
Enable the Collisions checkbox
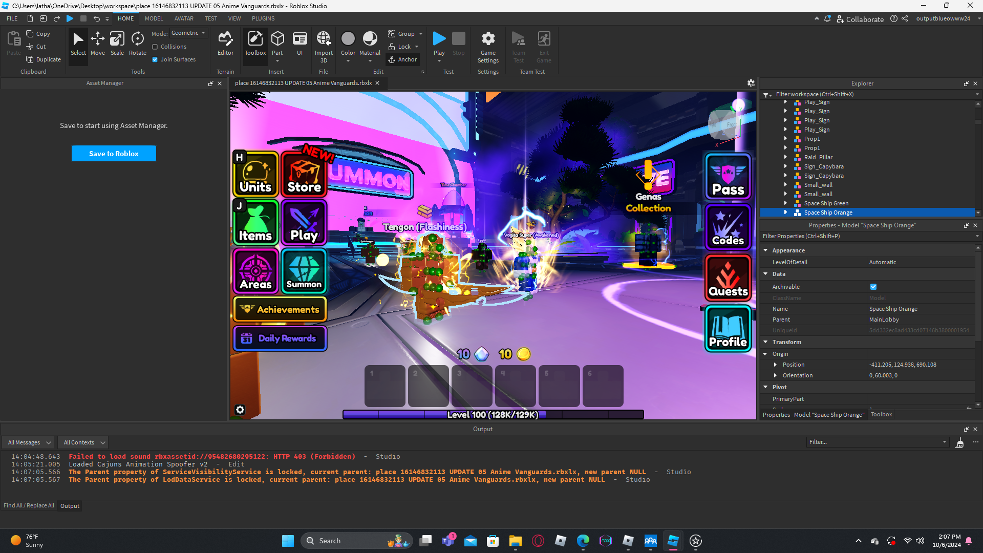coord(155,47)
